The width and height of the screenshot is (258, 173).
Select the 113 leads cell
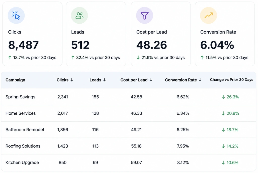[95, 146]
